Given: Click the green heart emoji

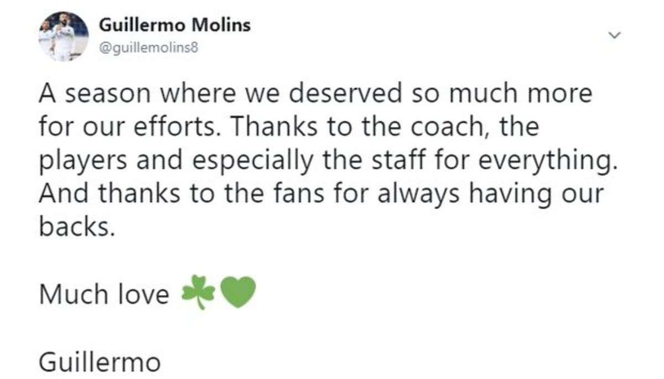Looking at the screenshot, I should 238,292.
